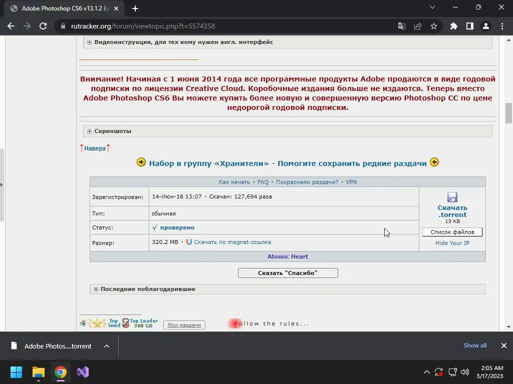This screenshot has width=513, height=384.
Task: View site security lock information
Action: [63, 26]
